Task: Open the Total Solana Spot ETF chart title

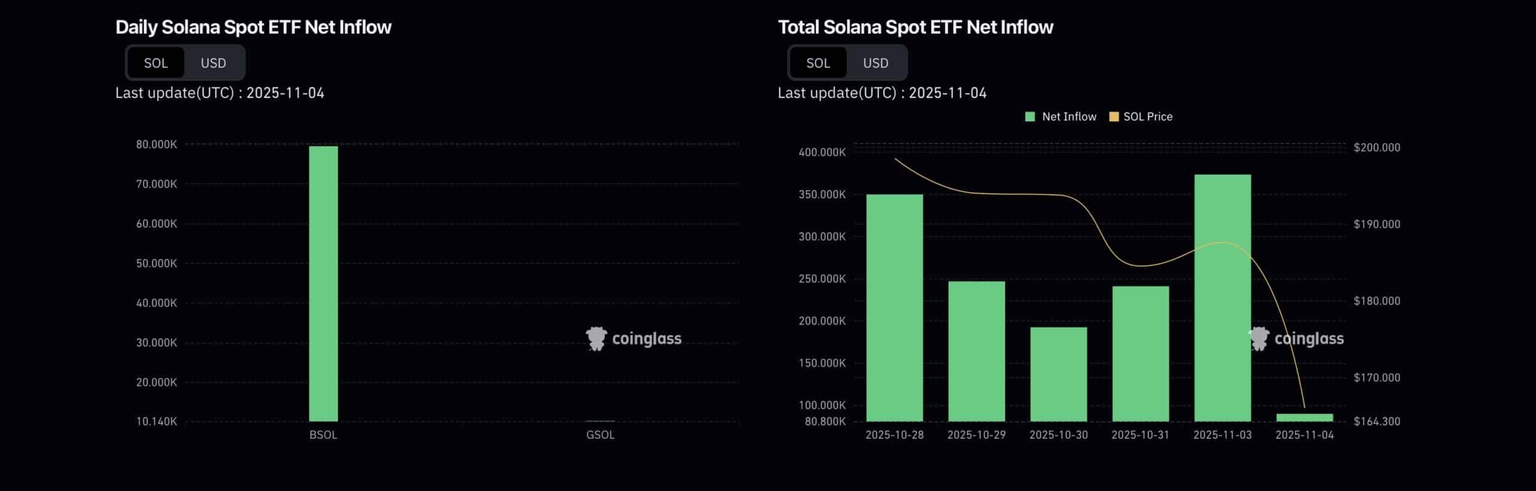Action: (x=916, y=26)
